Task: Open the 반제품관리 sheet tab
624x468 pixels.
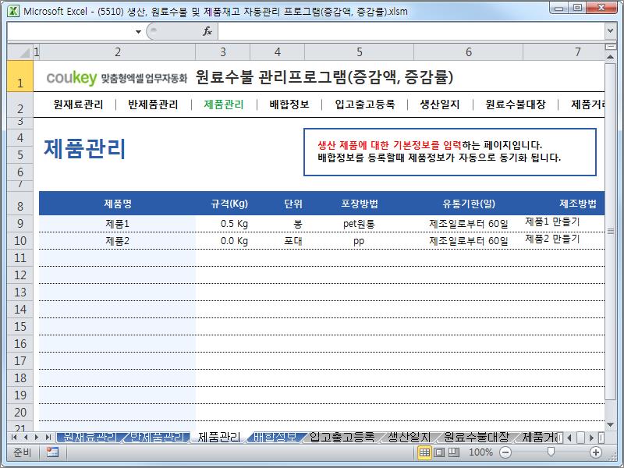Action: coord(158,437)
